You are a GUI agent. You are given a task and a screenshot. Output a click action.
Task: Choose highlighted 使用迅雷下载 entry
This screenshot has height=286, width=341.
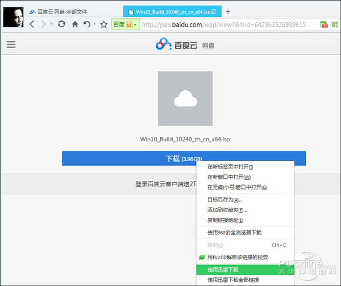246,270
